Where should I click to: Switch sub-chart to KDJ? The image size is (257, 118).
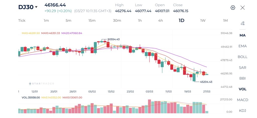coord(242,111)
